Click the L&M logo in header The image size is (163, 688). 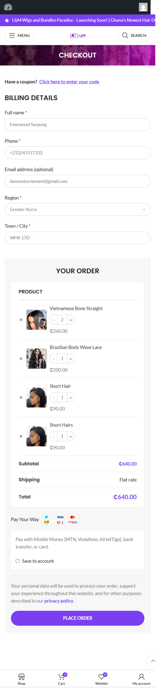[x=78, y=35]
